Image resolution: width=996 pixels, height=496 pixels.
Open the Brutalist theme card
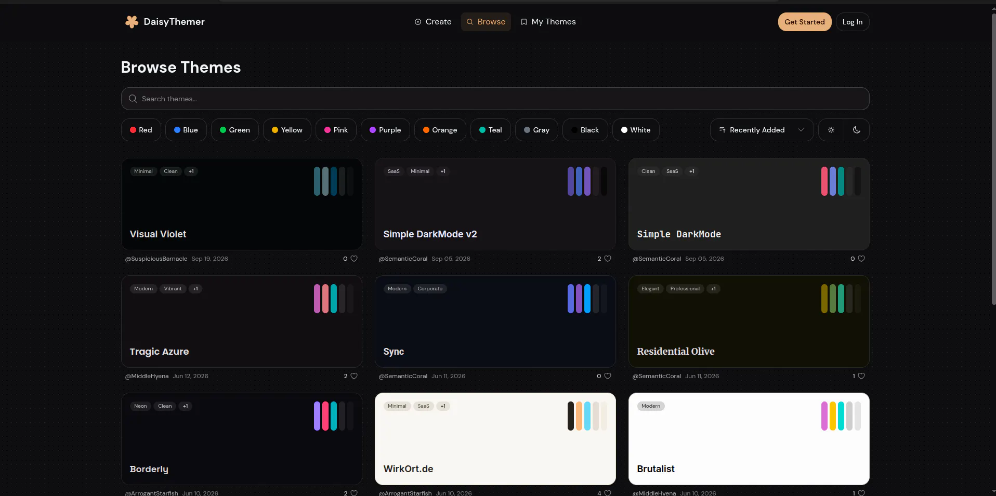pos(749,439)
